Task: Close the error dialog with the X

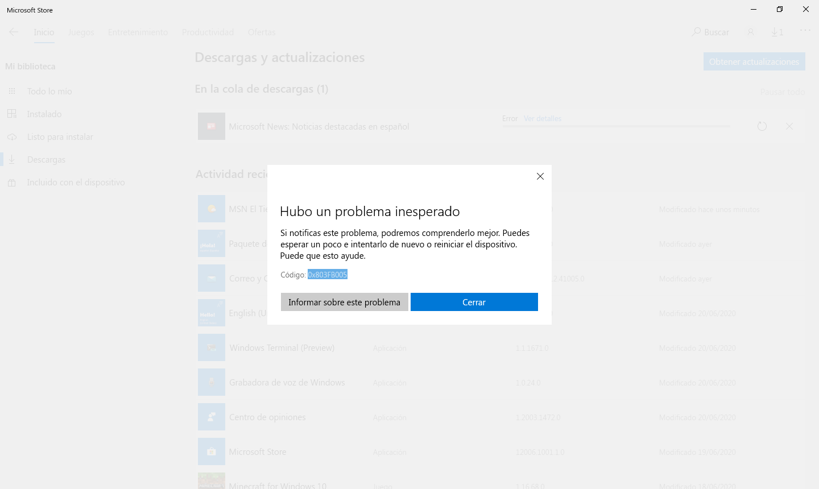Action: [540, 176]
